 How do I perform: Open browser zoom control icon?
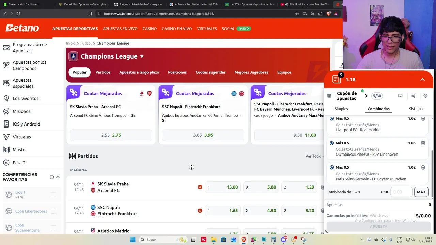click(x=312, y=14)
